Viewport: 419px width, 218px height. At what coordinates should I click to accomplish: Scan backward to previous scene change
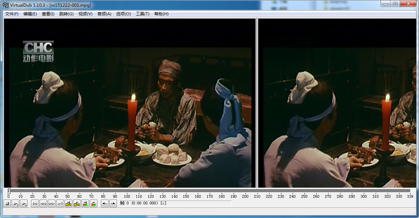(x=85, y=203)
